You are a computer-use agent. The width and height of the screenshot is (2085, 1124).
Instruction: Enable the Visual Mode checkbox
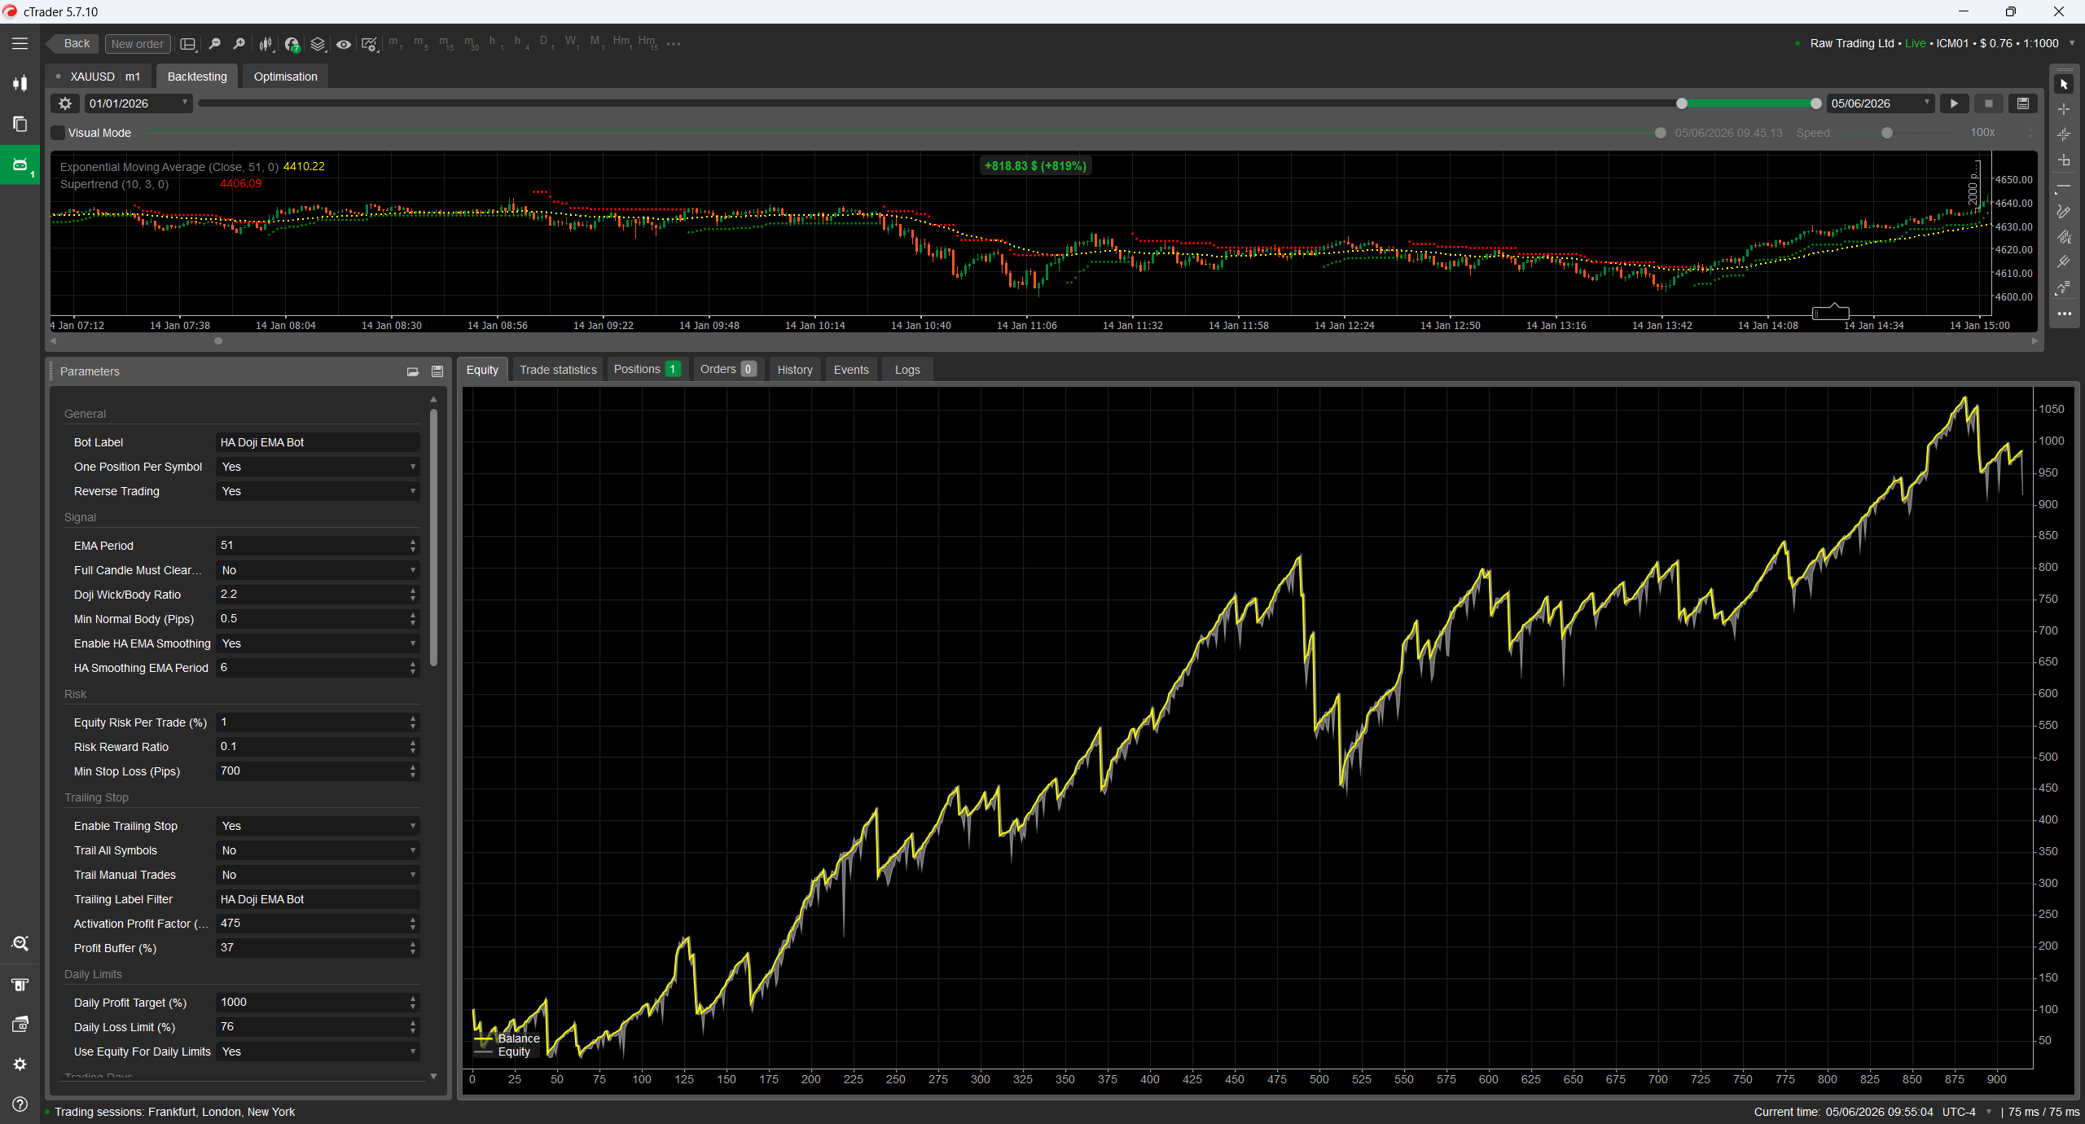(x=58, y=133)
